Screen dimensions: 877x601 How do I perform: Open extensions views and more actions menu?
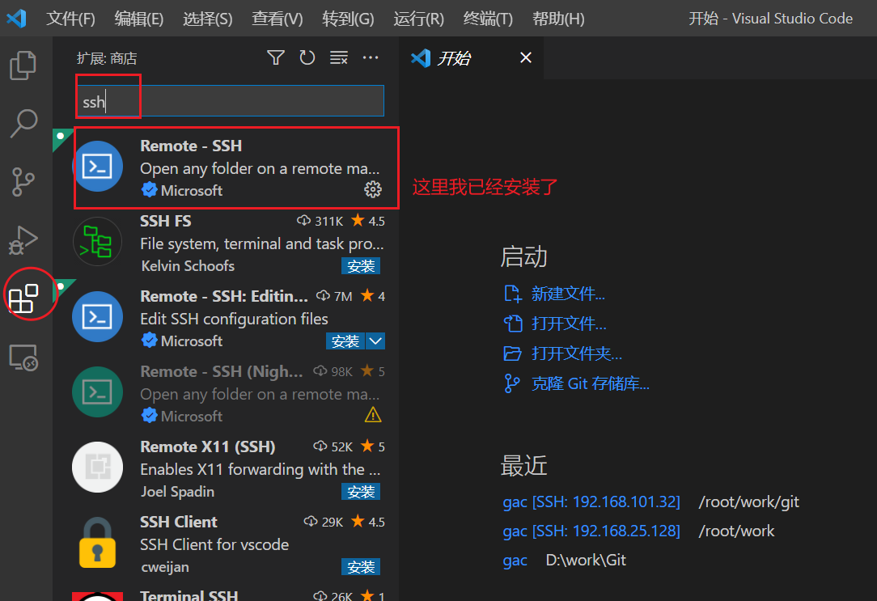click(x=371, y=57)
